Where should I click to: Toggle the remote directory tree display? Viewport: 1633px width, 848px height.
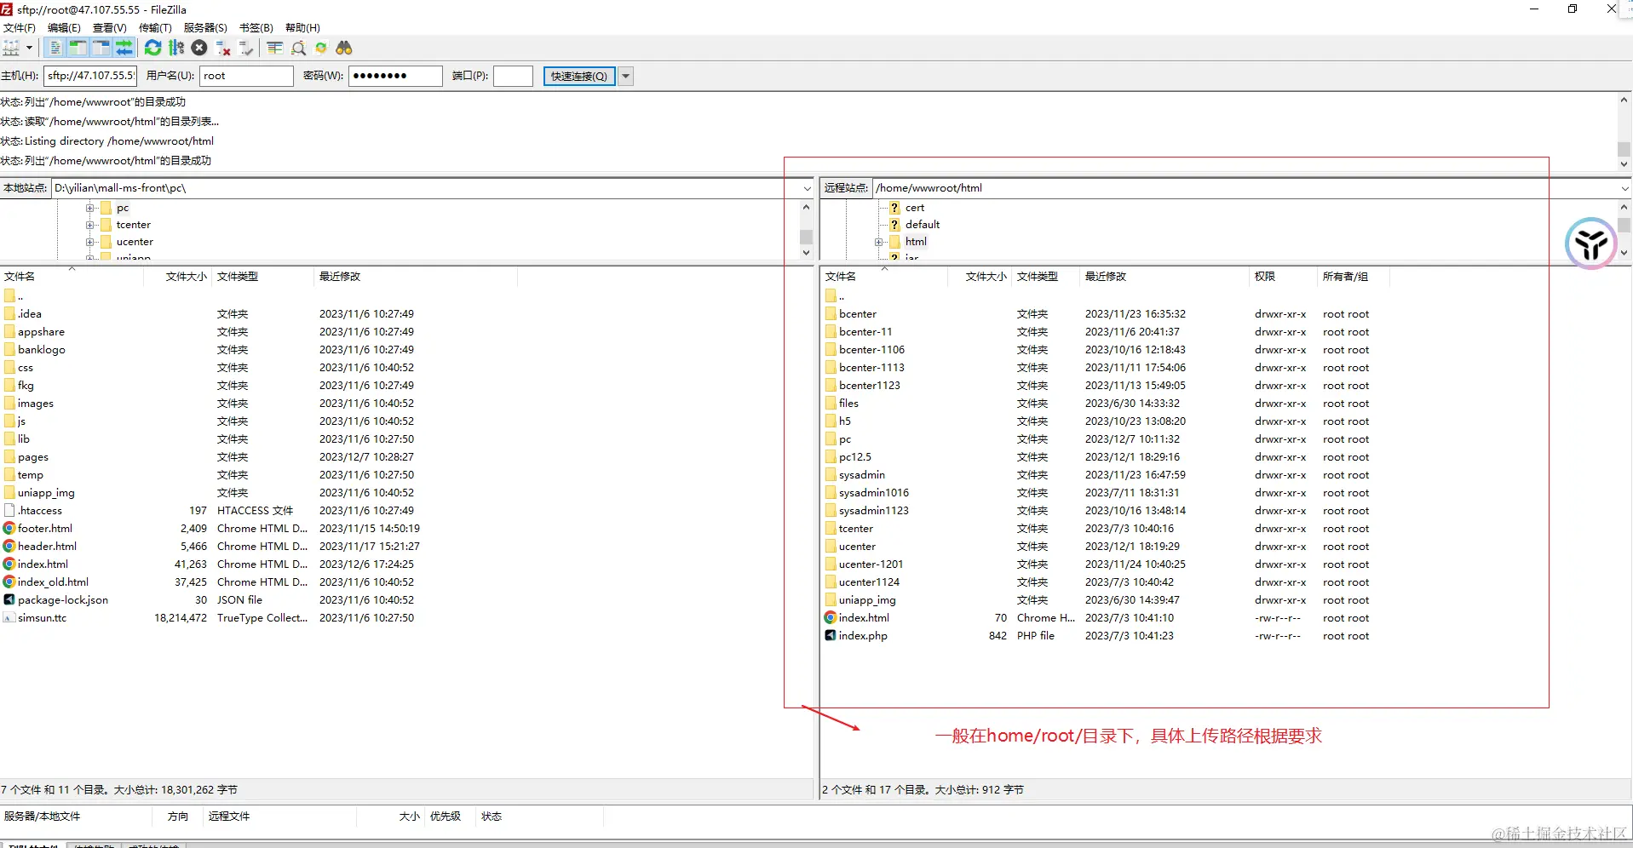101,48
